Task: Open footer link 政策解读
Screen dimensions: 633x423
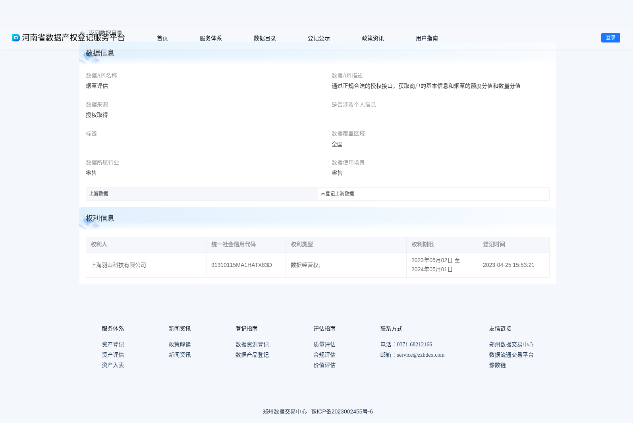Action: (x=179, y=344)
